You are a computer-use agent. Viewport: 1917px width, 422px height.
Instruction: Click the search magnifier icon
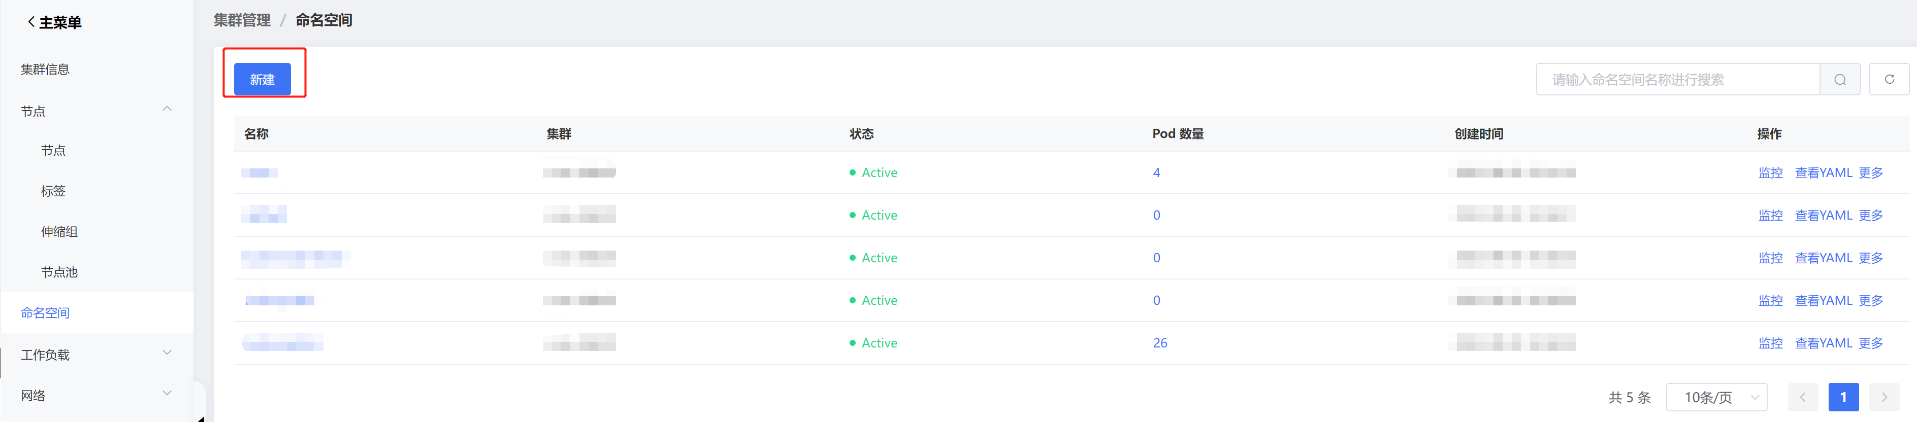click(1840, 80)
